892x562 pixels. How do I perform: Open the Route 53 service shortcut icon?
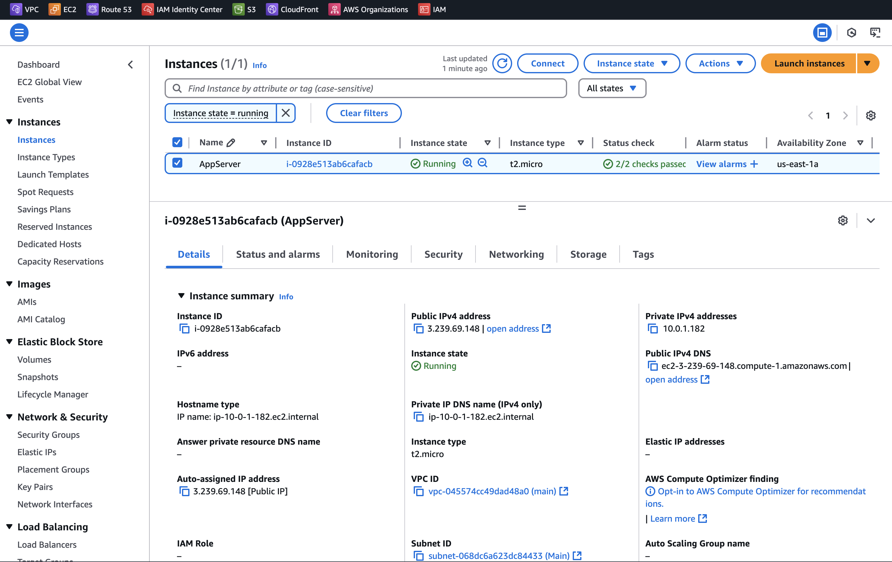(92, 9)
